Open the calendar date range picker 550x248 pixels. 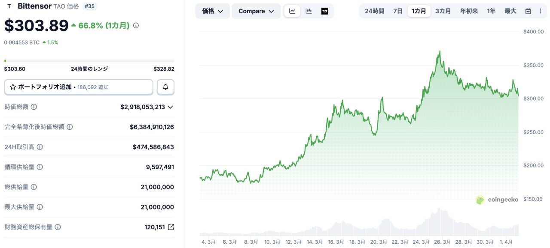coord(528,11)
